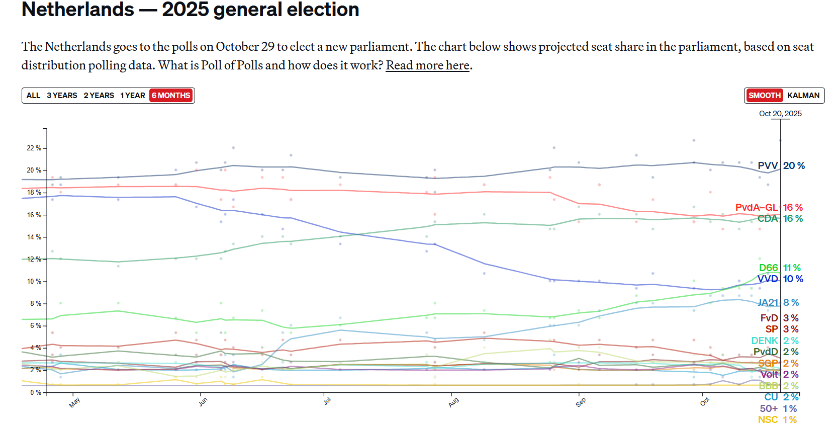Open the 'Read more here' link
The image size is (835, 424).
pos(427,65)
